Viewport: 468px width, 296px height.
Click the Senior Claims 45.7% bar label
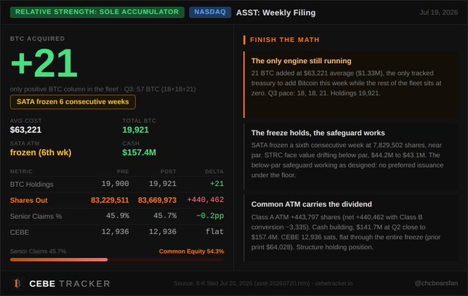[38, 251]
